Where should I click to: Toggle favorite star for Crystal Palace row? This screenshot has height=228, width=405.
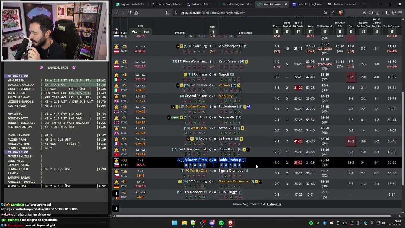tap(116, 96)
